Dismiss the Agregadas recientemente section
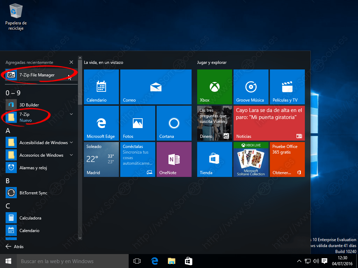Screen dimensions: 358x268 coord(71,62)
